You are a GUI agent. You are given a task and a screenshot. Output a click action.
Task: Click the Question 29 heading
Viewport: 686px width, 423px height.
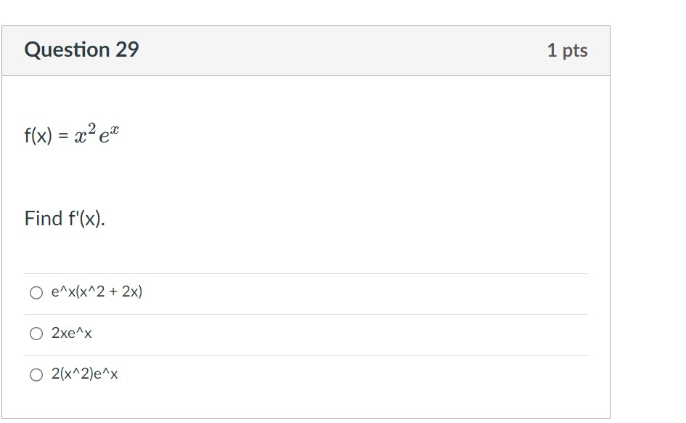(x=81, y=49)
